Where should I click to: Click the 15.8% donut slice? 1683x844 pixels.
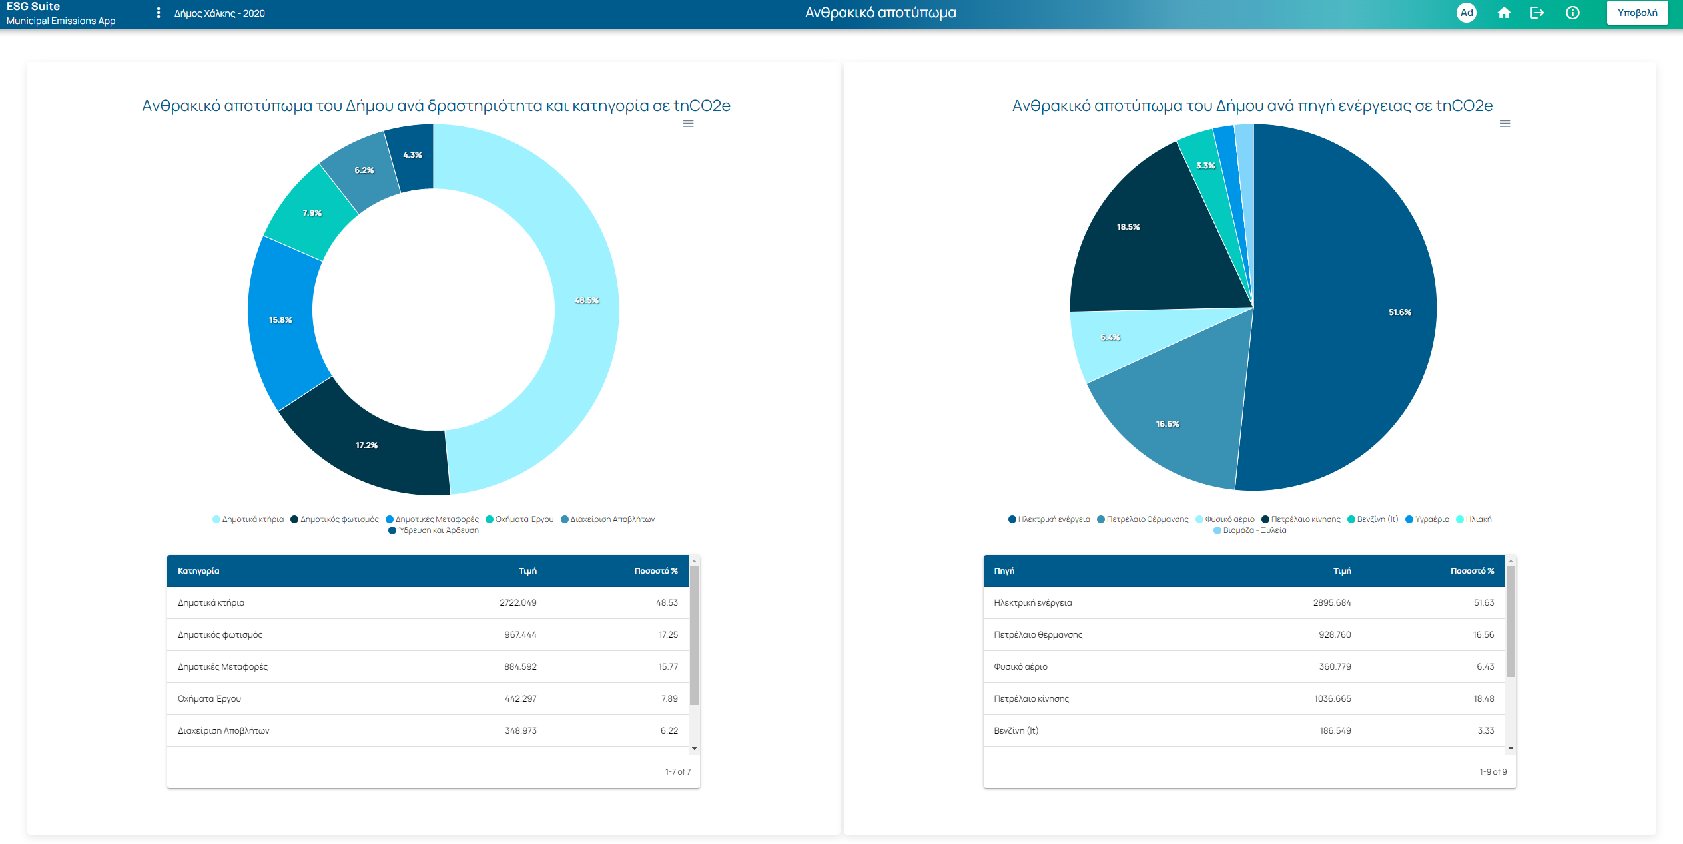click(280, 320)
